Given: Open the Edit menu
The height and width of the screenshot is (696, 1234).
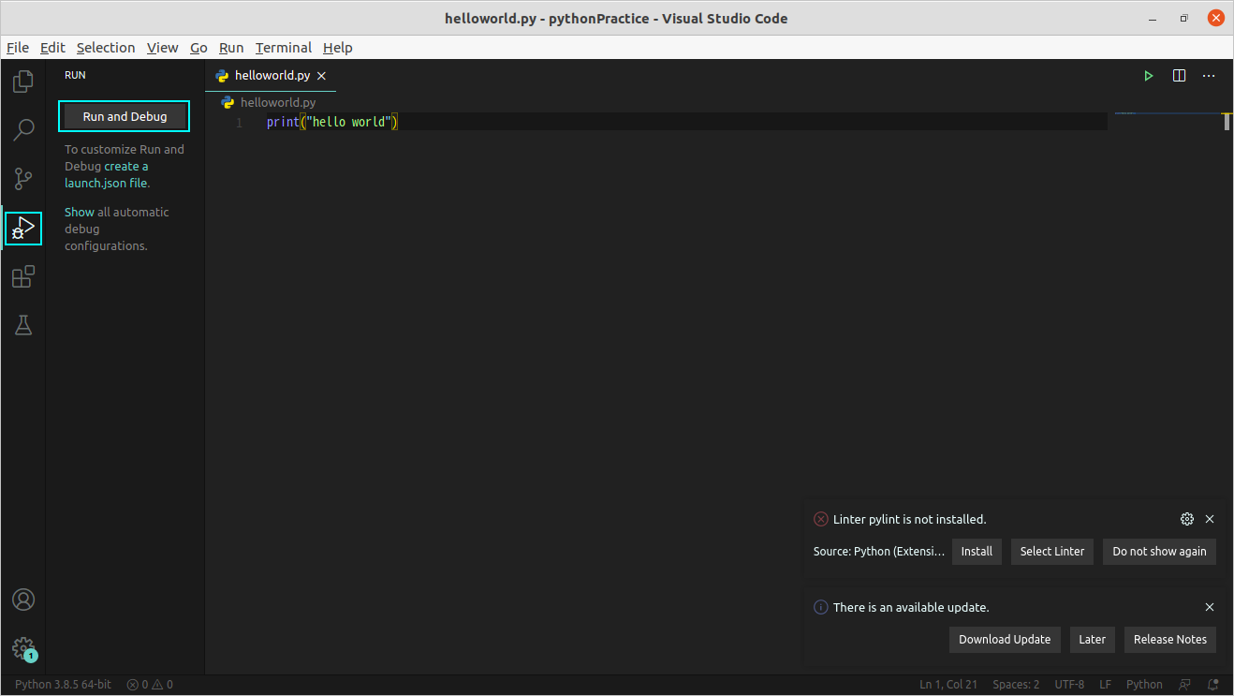Looking at the screenshot, I should [x=52, y=48].
